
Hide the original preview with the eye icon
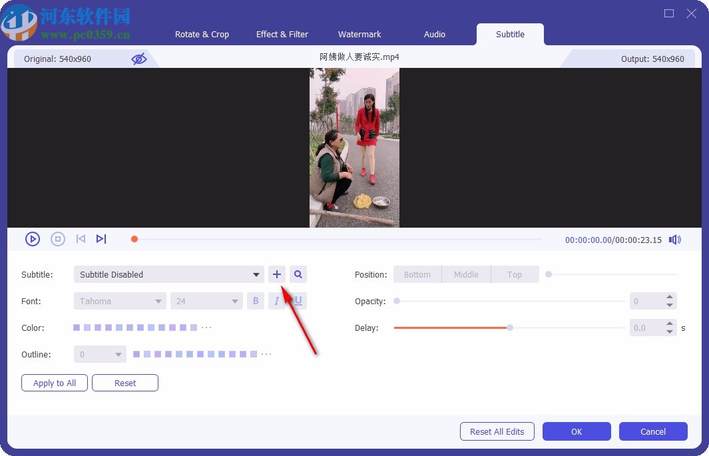[x=139, y=59]
